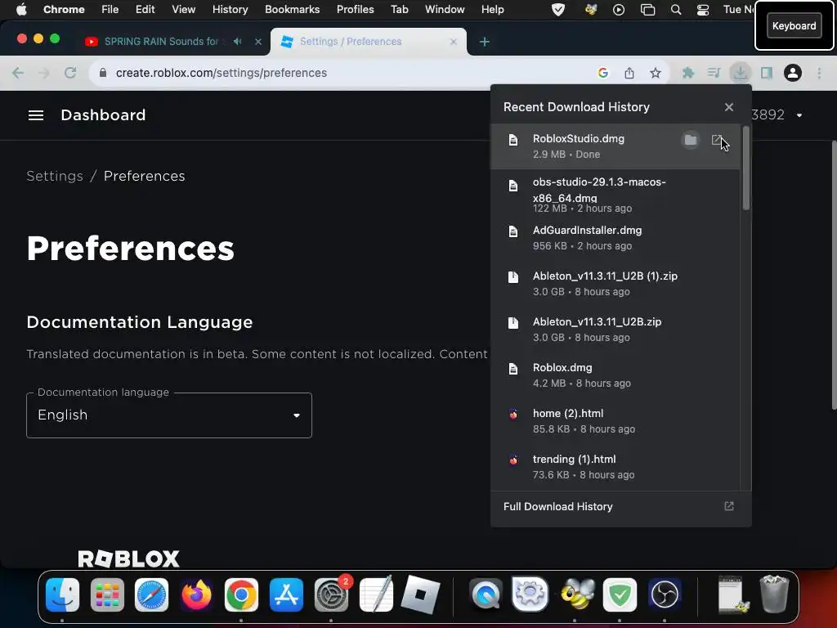This screenshot has height=628, width=837.
Task: Toggle Chrome side panel icon
Action: [x=767, y=73]
